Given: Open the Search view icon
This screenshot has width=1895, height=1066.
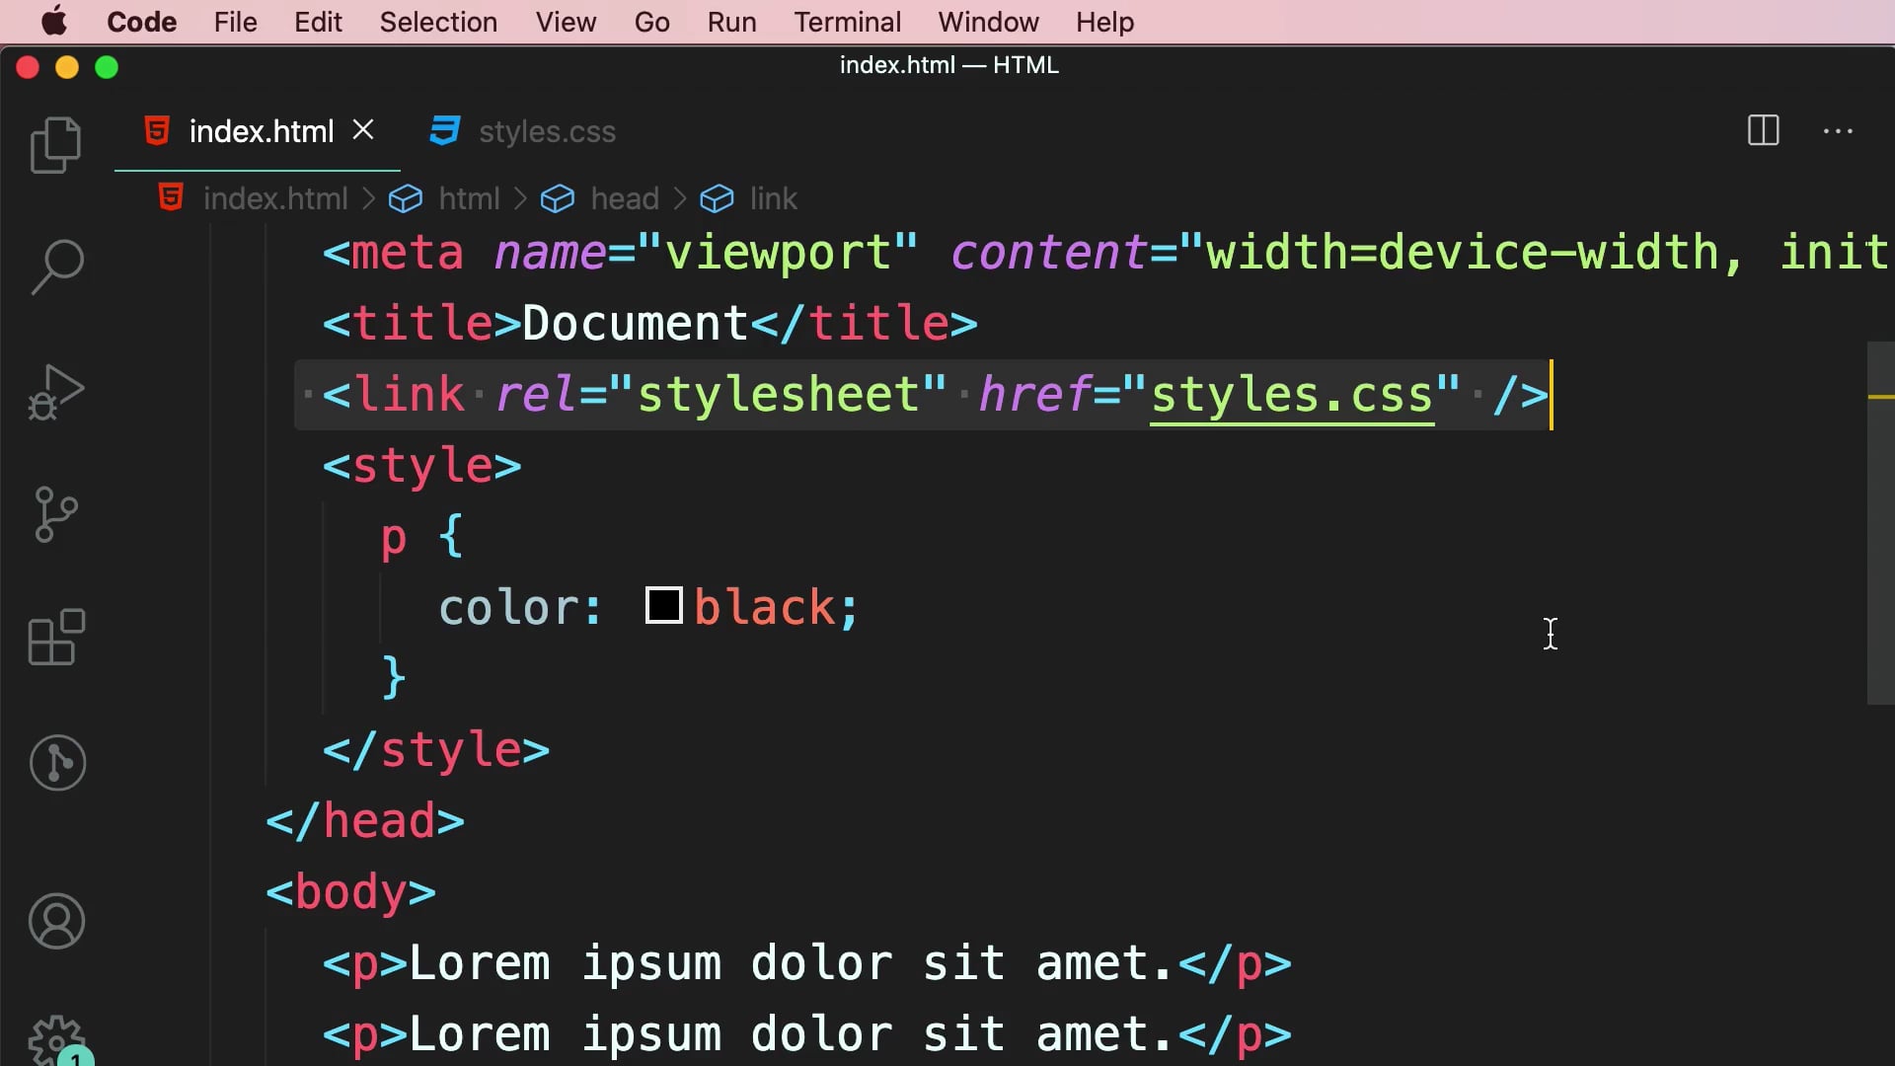Looking at the screenshot, I should (56, 266).
